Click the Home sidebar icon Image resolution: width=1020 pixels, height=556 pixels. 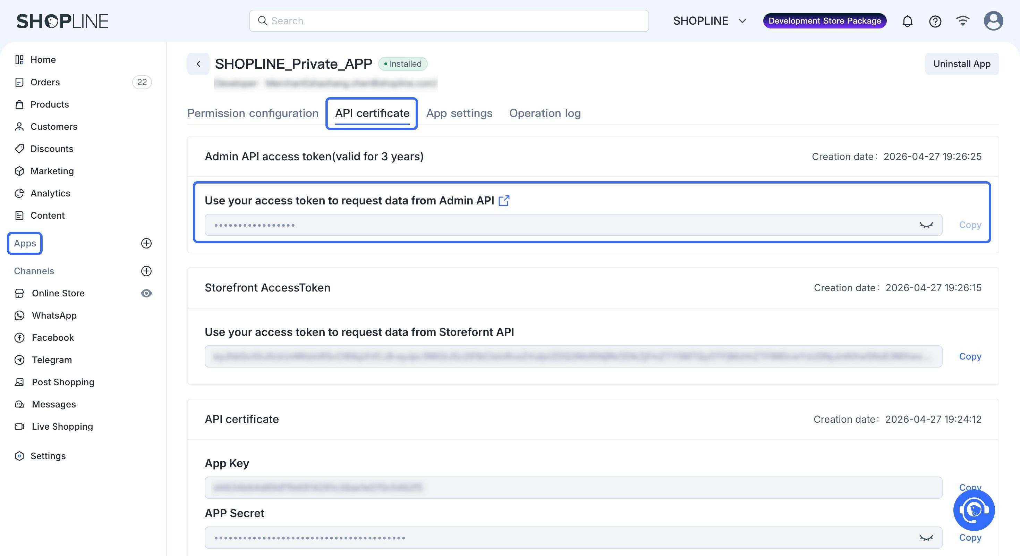19,59
